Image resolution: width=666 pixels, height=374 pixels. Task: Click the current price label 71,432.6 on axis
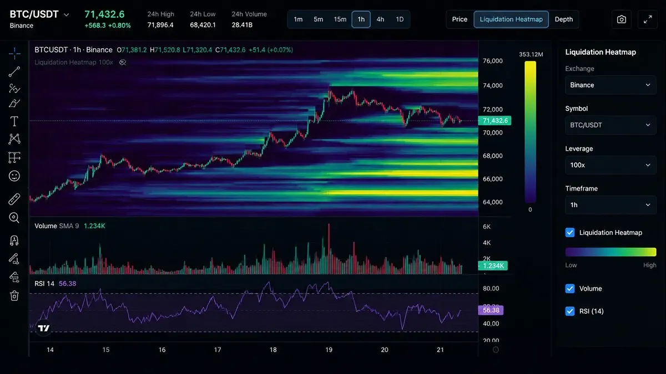point(494,120)
